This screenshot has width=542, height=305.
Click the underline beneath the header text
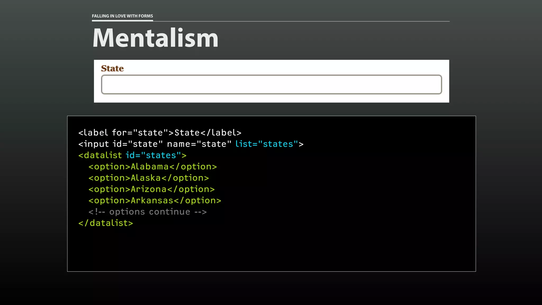122,20
